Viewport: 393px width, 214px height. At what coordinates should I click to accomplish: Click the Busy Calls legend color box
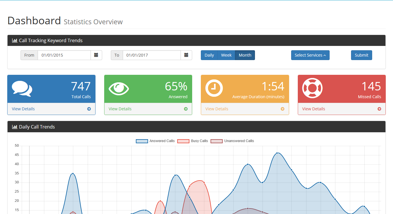[x=183, y=141]
